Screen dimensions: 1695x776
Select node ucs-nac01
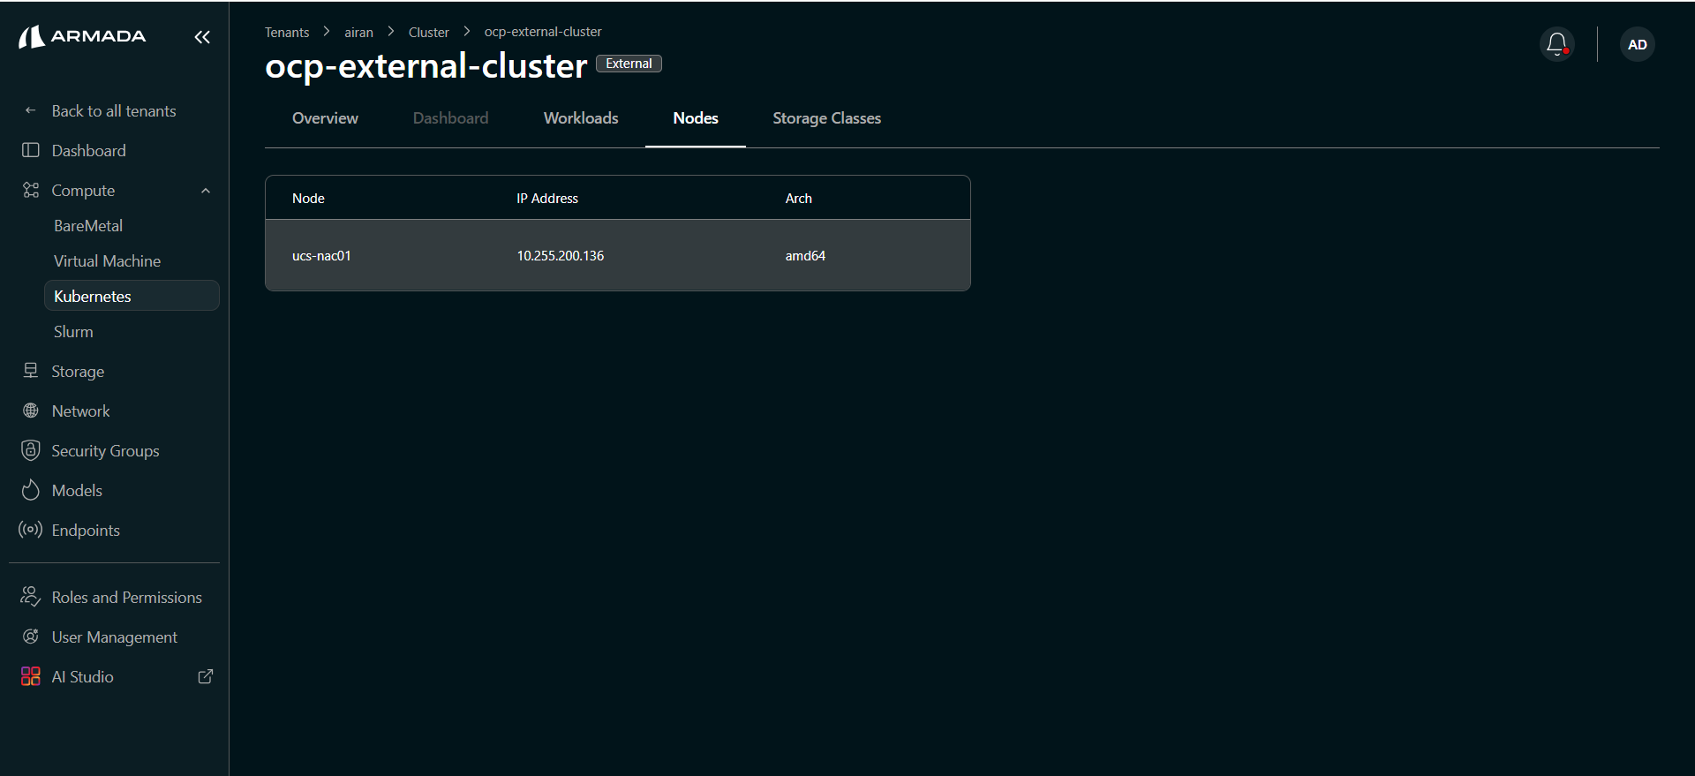(321, 255)
